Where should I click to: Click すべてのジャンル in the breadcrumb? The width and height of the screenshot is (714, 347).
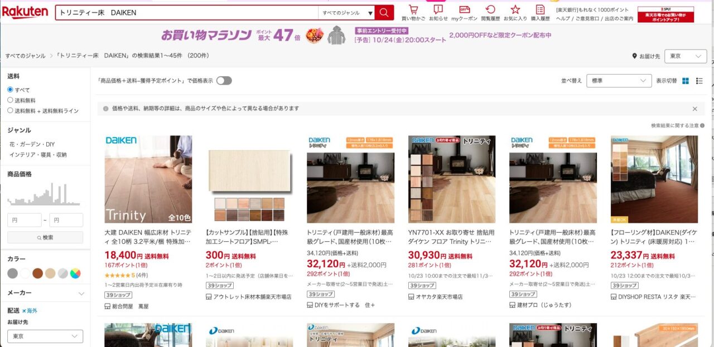pyautogui.click(x=25, y=56)
